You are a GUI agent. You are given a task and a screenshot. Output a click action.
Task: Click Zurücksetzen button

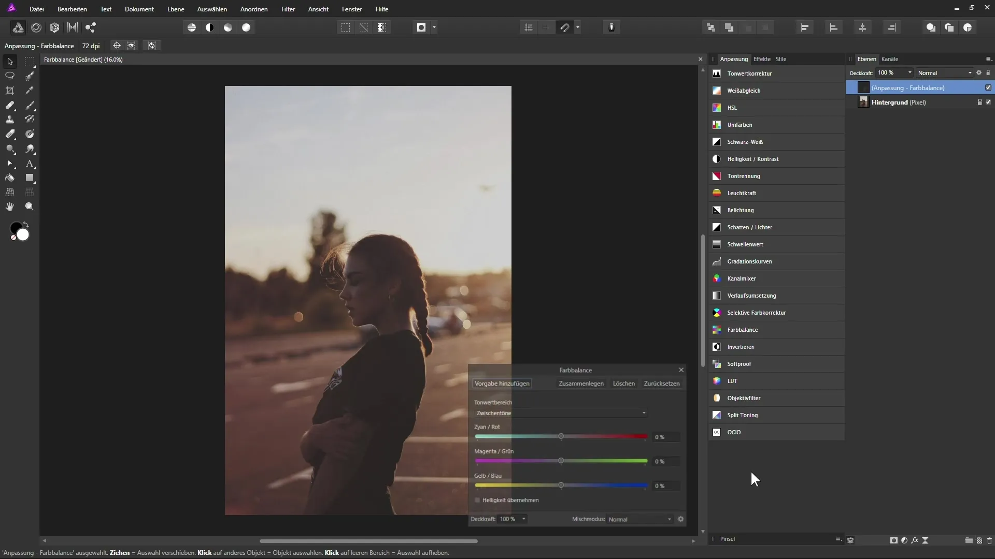pos(662,384)
